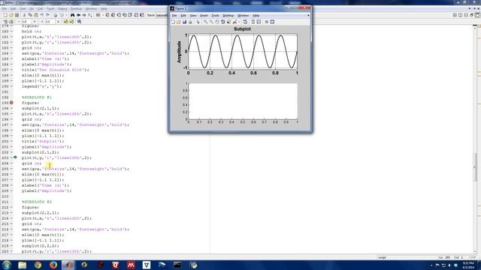The height and width of the screenshot is (270, 481).
Task: Open Debug menu in Editor window
Action: point(62,9)
